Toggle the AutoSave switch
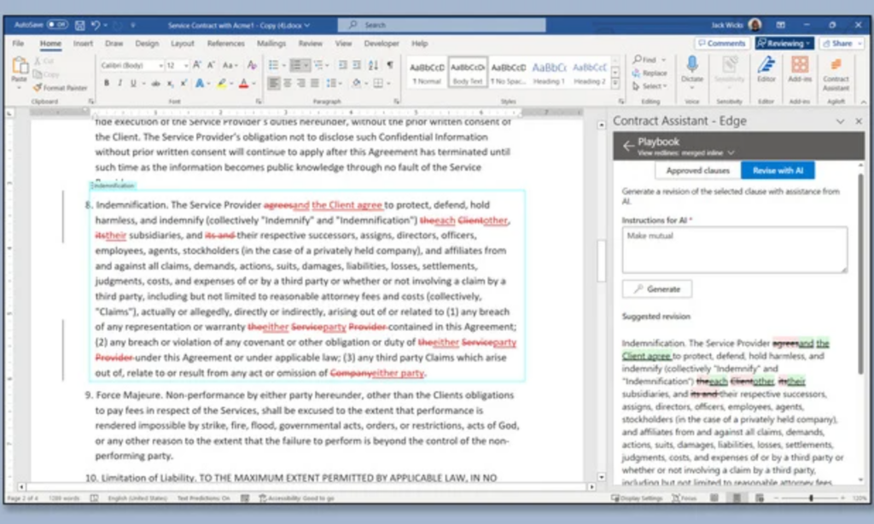This screenshot has width=874, height=524. tap(56, 25)
